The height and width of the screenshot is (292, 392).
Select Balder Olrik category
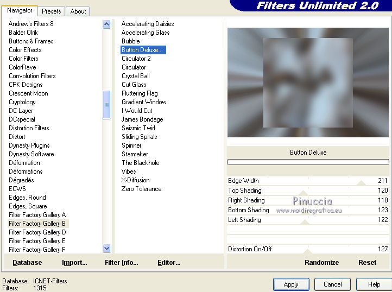point(23,33)
